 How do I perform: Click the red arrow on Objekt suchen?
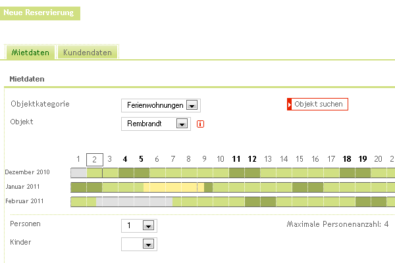tap(289, 104)
